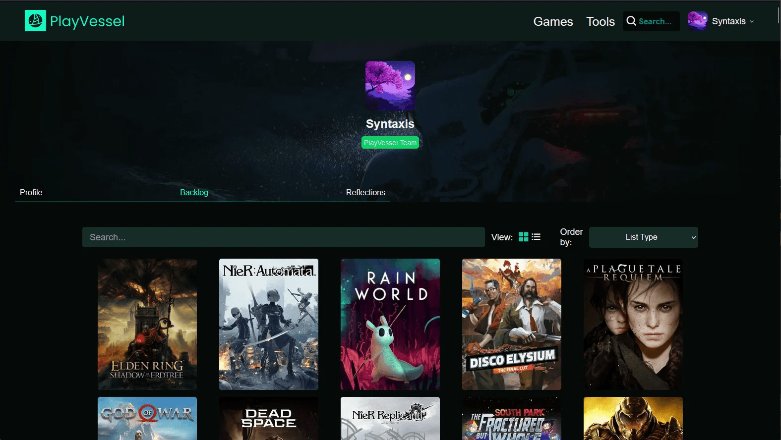
Task: Click the PlayVessel sailboat logo icon
Action: (x=35, y=21)
